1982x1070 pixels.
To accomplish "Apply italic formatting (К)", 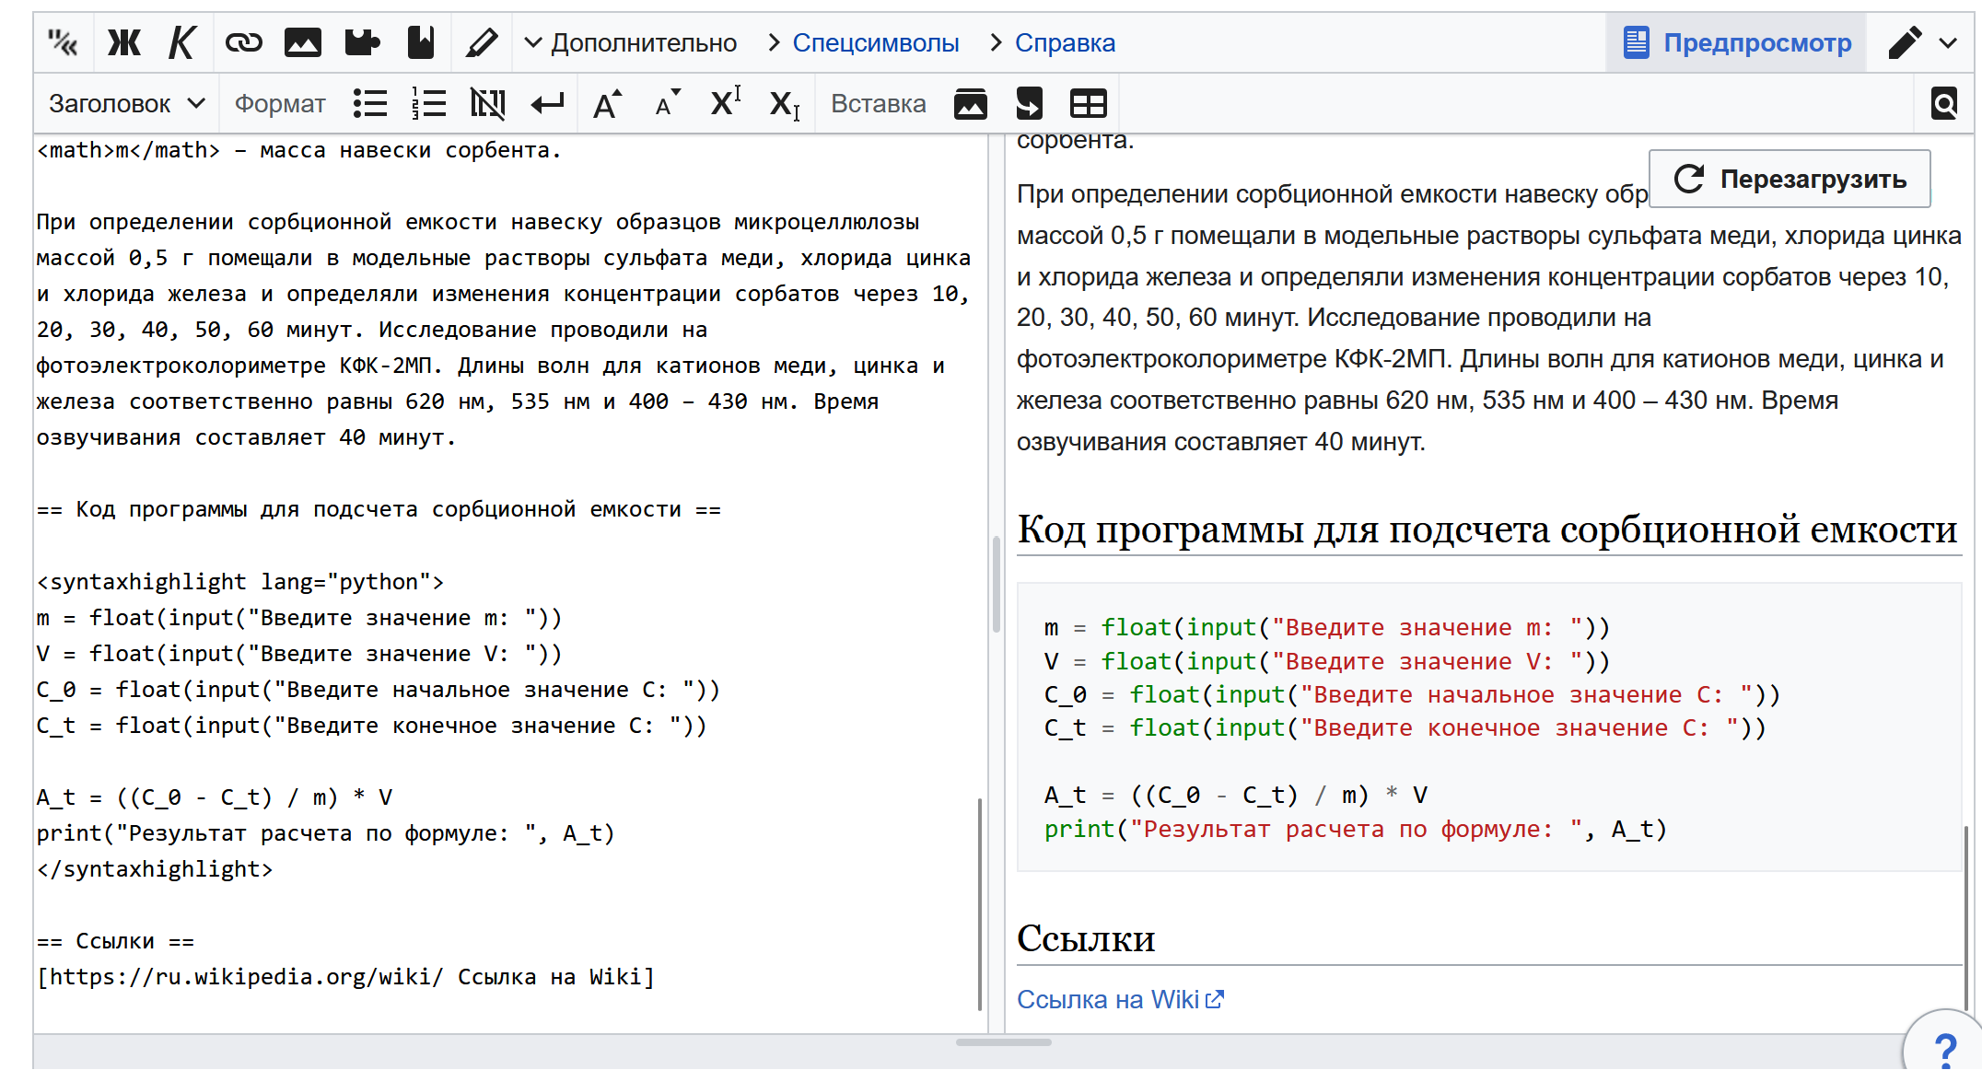I will click(x=182, y=42).
